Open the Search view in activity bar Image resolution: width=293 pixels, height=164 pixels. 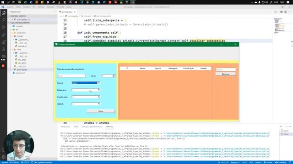(x=4, y=20)
